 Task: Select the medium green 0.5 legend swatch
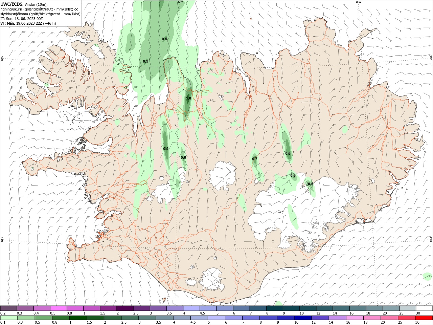[x=43, y=318]
